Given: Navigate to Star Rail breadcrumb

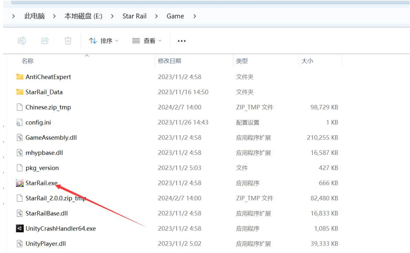Looking at the screenshot, I should 134,16.
